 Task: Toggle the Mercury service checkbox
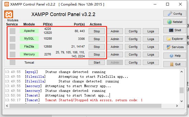pos(13,54)
